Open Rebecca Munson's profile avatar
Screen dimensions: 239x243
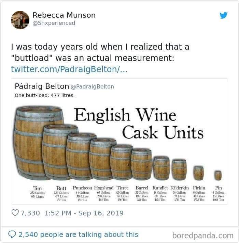click(20, 20)
